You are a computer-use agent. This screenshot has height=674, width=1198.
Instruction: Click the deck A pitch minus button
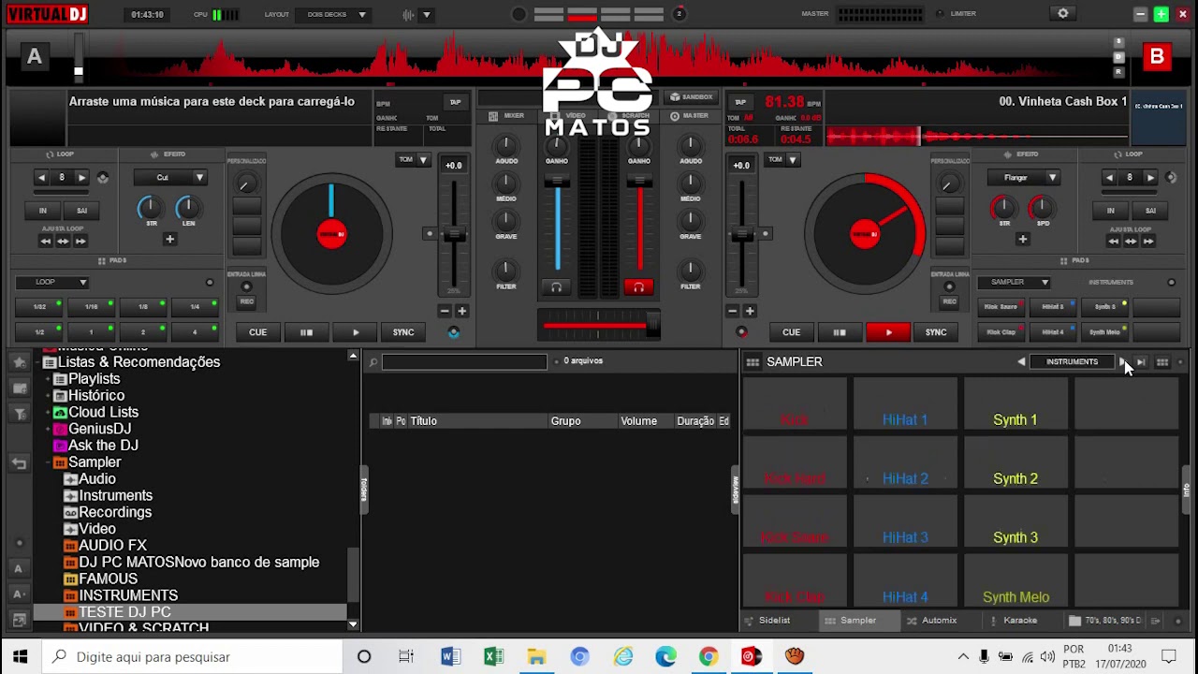pyautogui.click(x=445, y=311)
